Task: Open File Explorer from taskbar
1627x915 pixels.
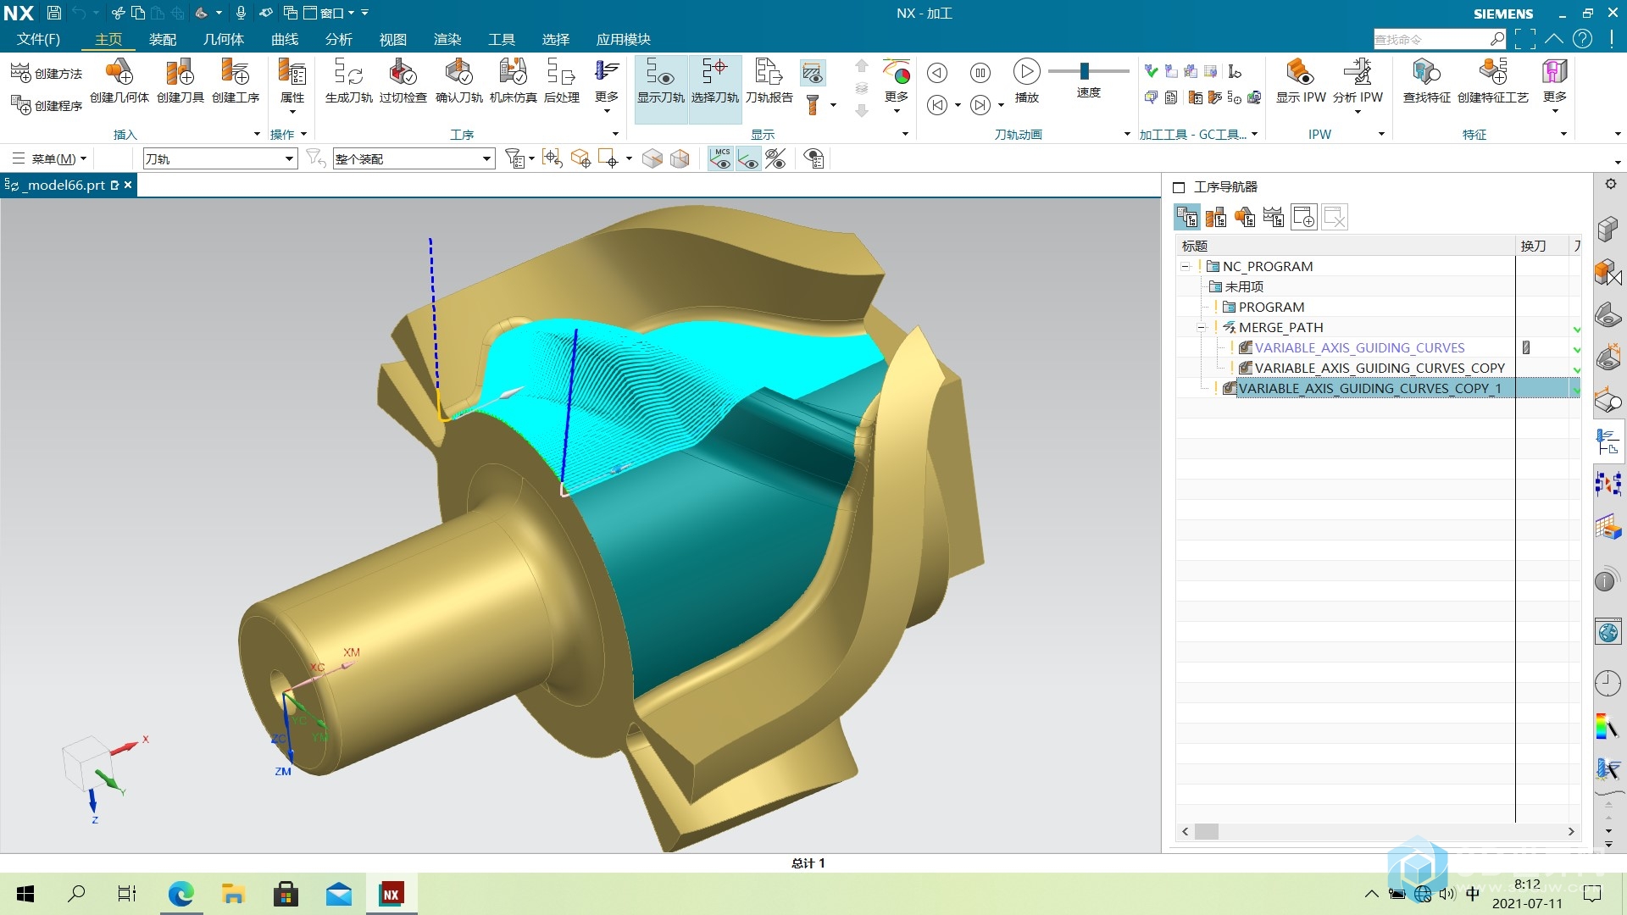Action: 233,894
